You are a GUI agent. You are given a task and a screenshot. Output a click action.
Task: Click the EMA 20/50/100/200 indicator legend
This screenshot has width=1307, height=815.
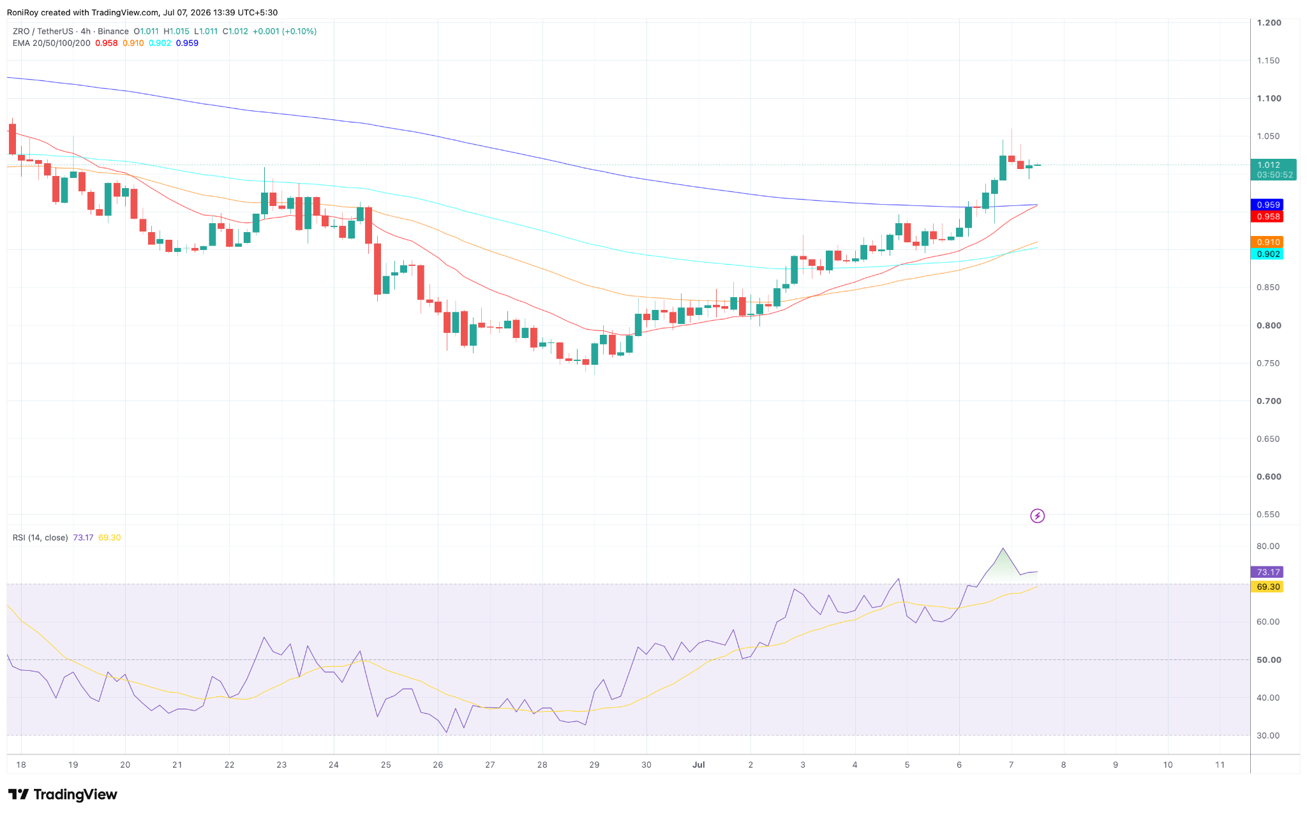pyautogui.click(x=52, y=43)
